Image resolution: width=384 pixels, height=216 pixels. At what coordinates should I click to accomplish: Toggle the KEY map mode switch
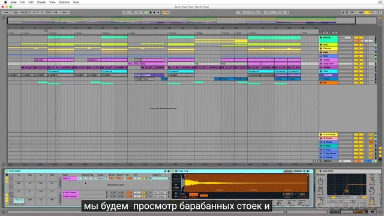tap(352, 12)
